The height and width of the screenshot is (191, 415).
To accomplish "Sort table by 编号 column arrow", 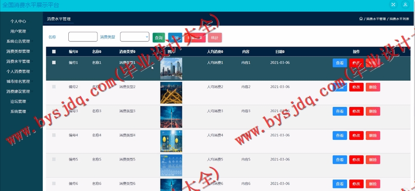I will [x=77, y=52].
